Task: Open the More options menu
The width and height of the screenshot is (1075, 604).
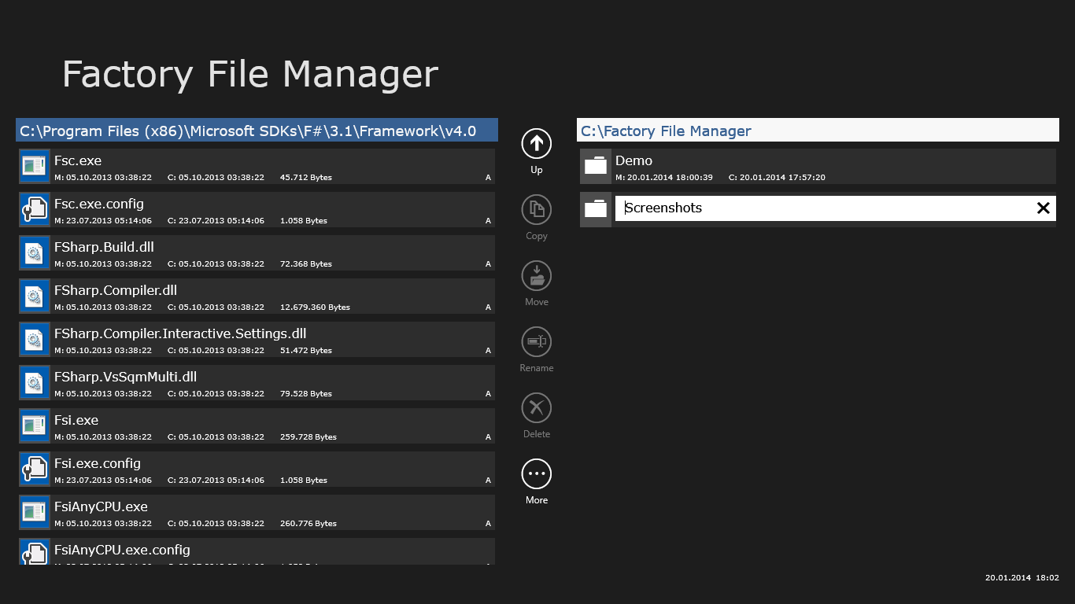Action: pyautogui.click(x=537, y=474)
